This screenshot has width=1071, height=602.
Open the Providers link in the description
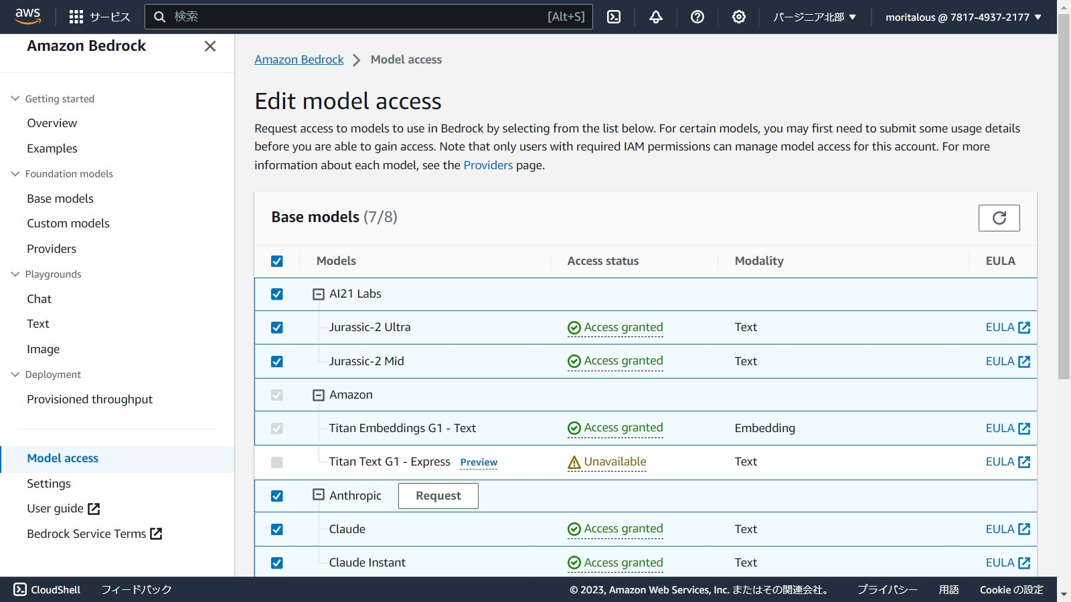(x=488, y=165)
